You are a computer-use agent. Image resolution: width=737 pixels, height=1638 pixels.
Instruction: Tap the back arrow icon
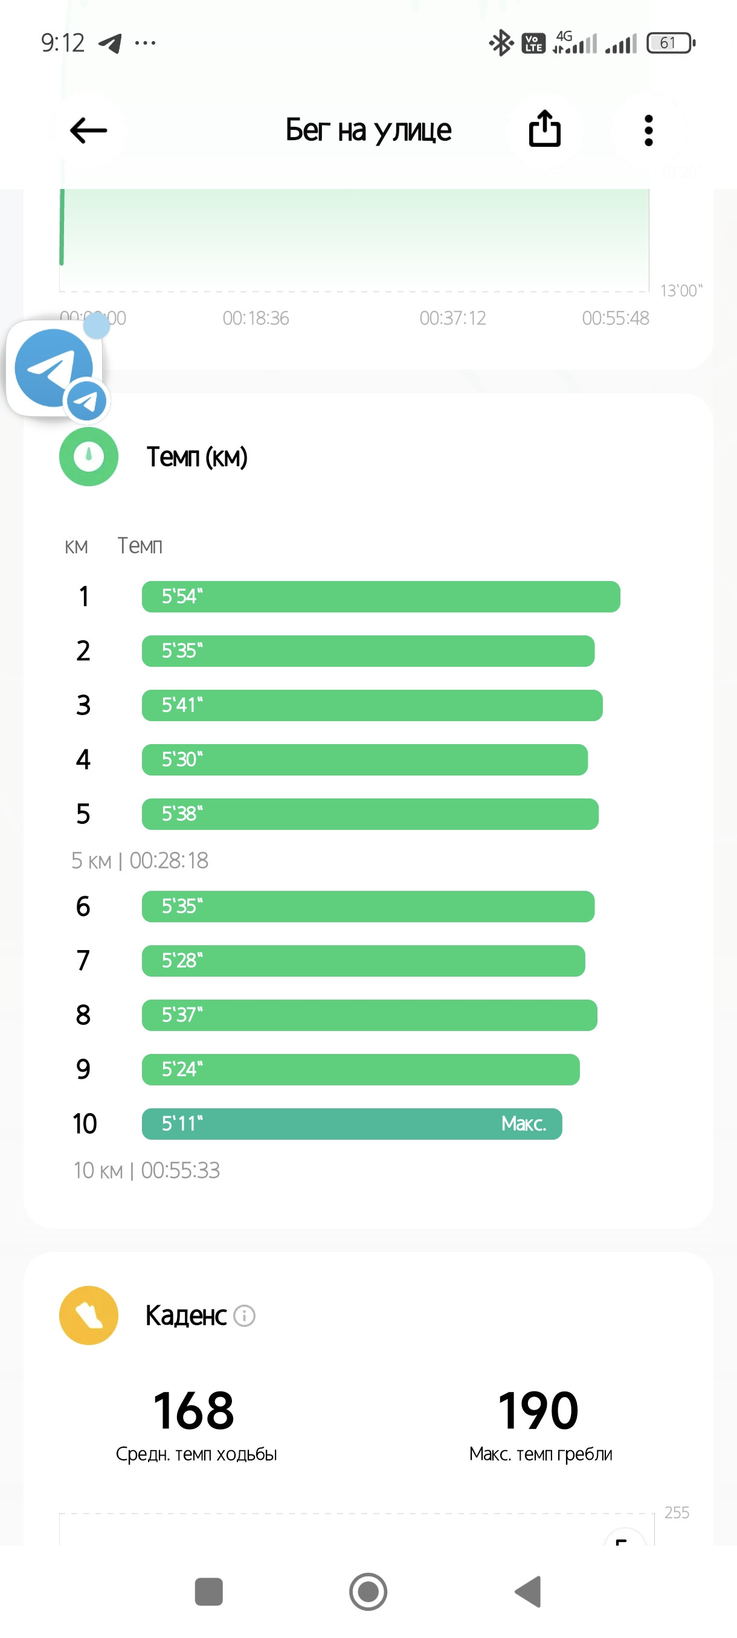88,130
